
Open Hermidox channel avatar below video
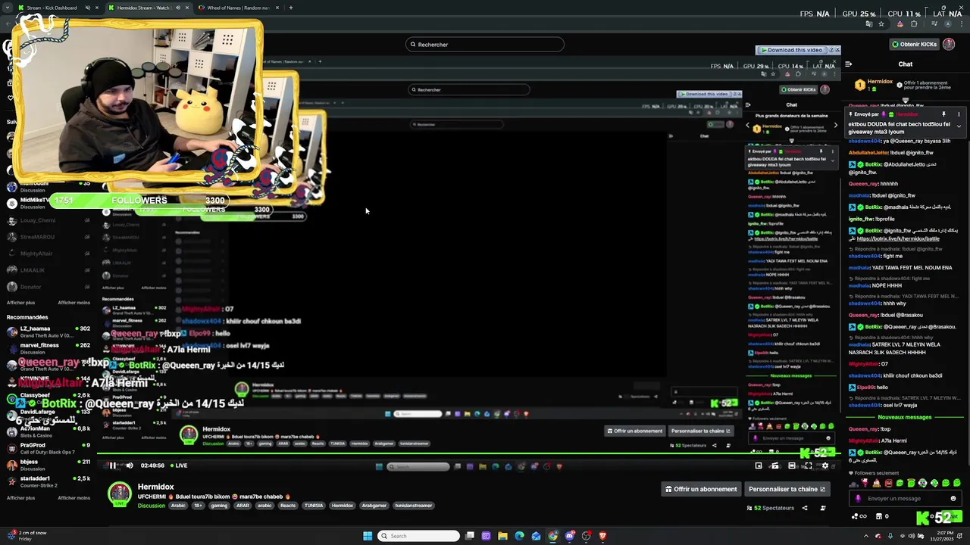pos(120,494)
